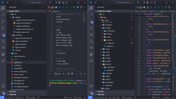Open Run and Debug in degen-xpert window
This screenshot has height=99, width=176.
tap(3, 28)
